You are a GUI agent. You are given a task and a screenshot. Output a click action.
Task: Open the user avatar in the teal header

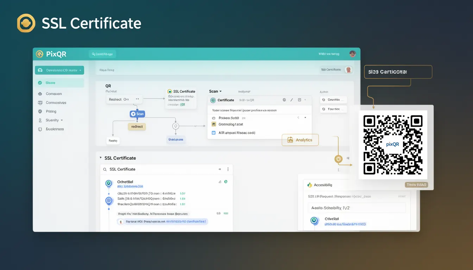(x=352, y=54)
